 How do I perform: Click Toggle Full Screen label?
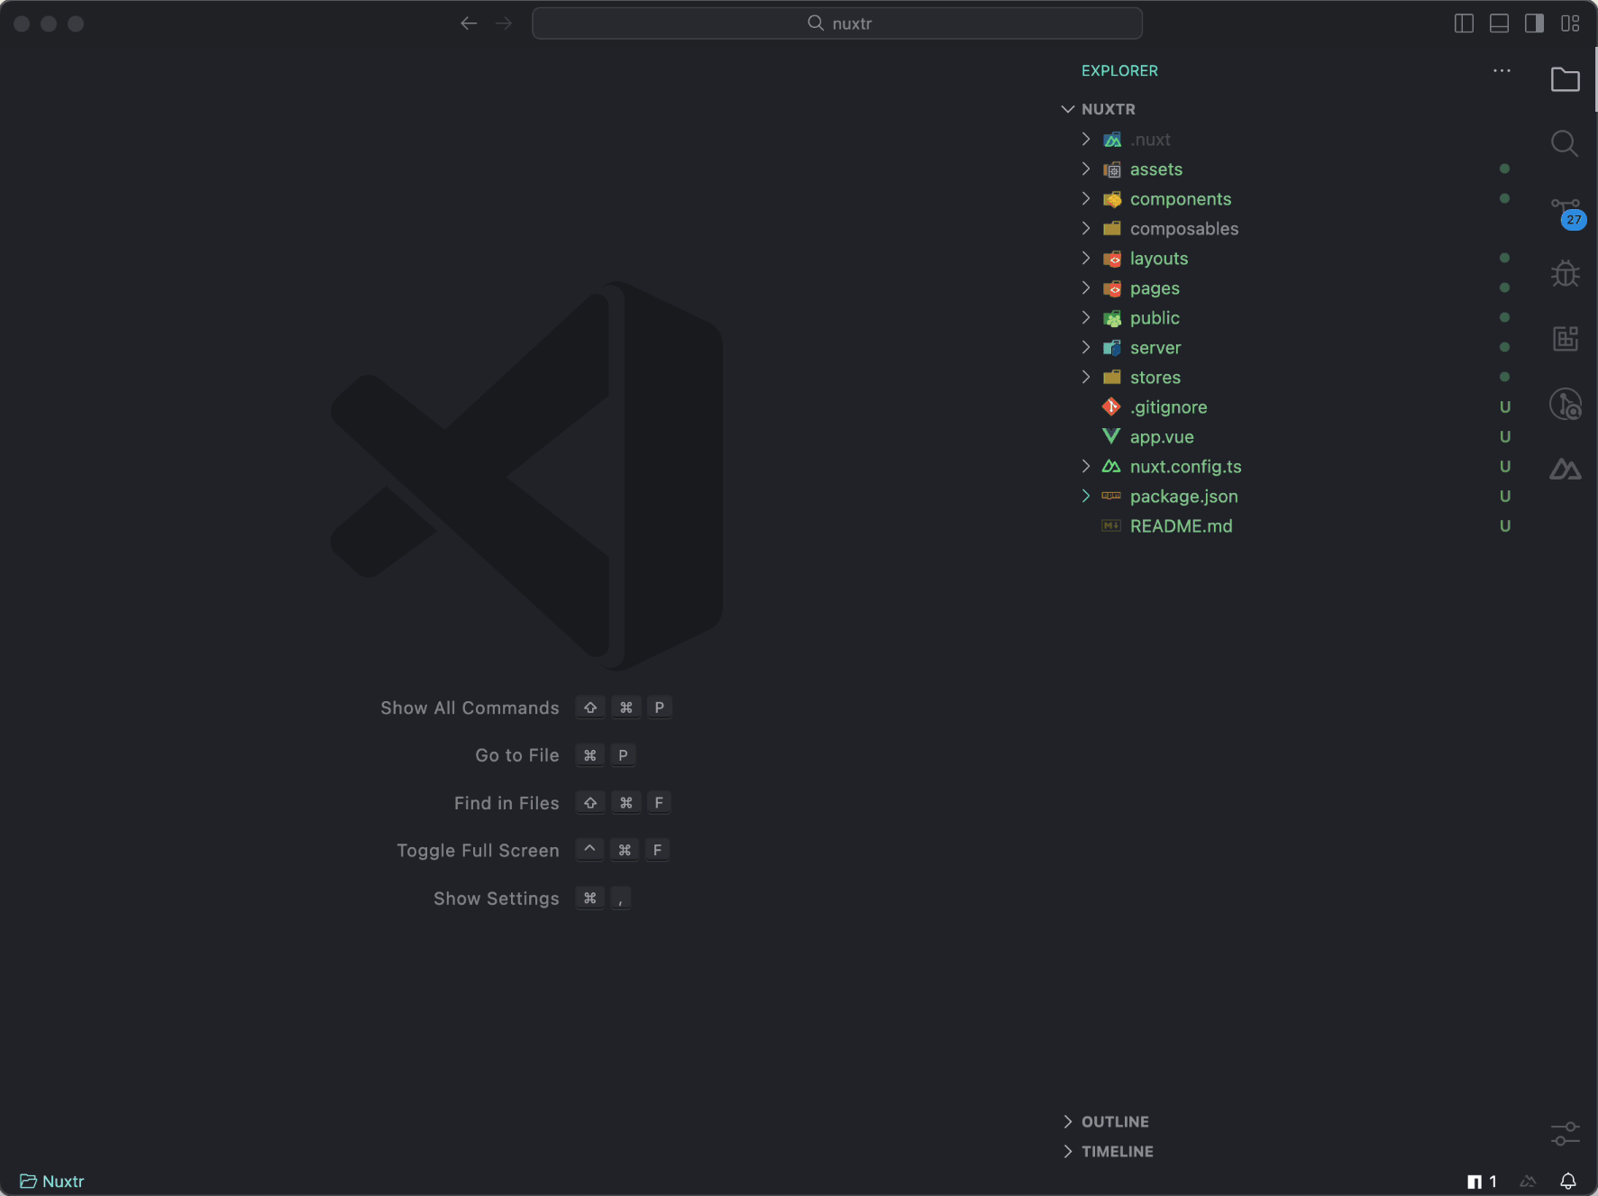pyautogui.click(x=478, y=851)
